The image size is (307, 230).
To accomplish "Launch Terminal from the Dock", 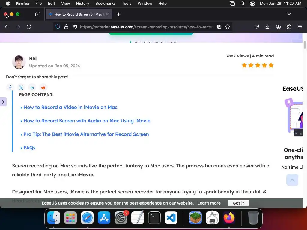I will [x=154, y=218].
